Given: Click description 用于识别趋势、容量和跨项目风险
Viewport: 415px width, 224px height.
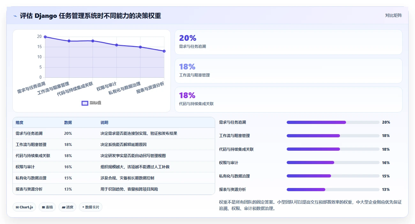Looking at the screenshot, I should [129, 189].
